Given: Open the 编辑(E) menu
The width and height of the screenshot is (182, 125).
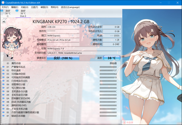Looking at the screenshot, I should point(15,7).
